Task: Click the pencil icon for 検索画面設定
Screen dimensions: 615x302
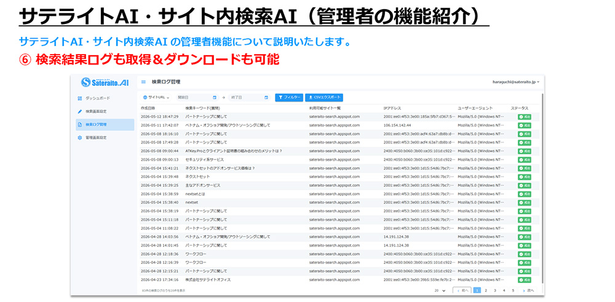Action: [79, 111]
